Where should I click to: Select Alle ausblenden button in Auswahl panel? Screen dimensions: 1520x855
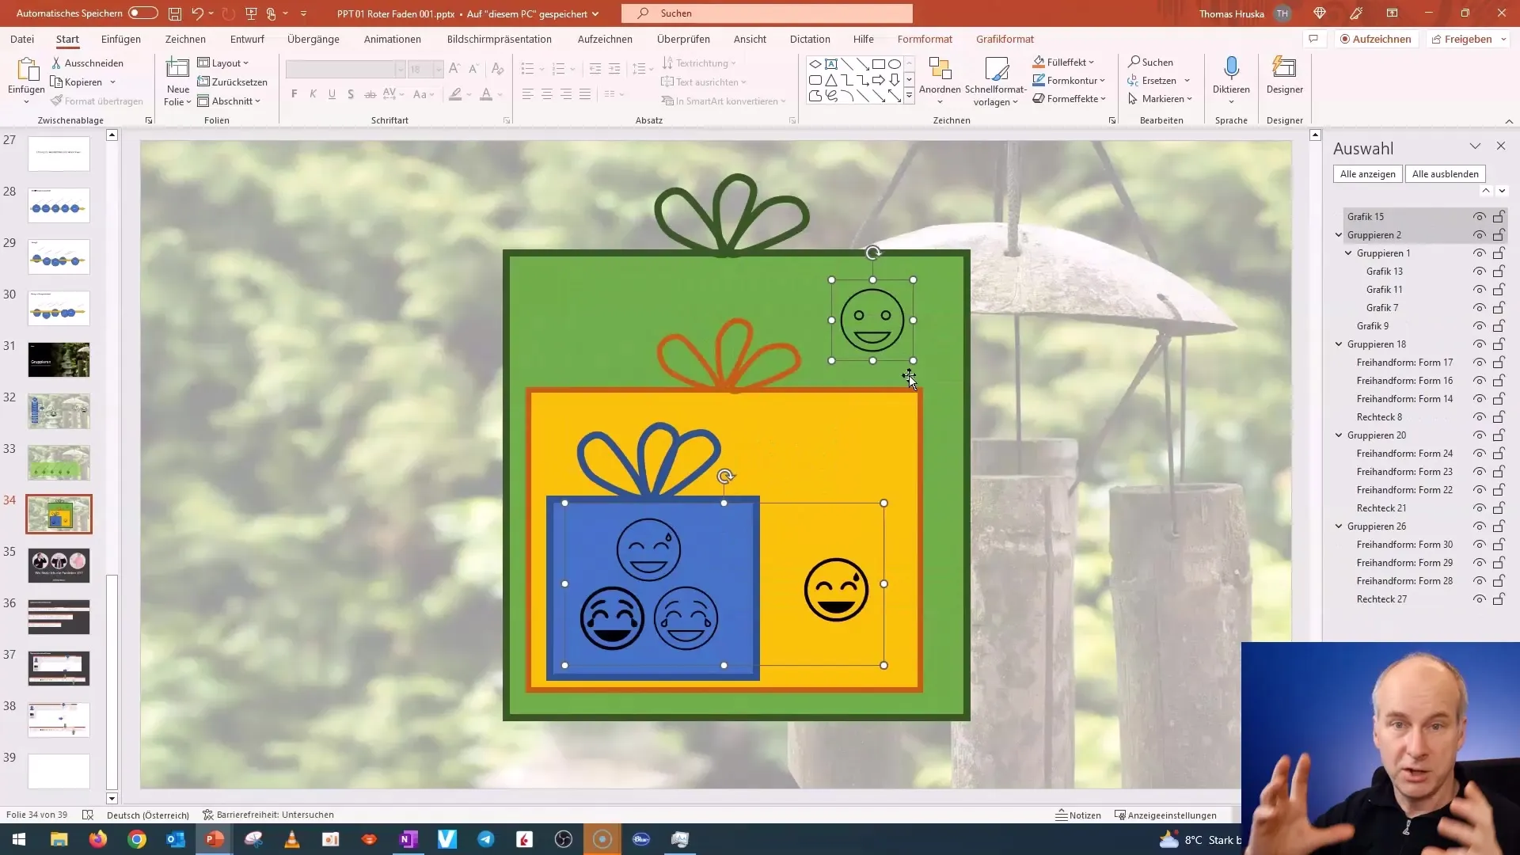pyautogui.click(x=1446, y=173)
